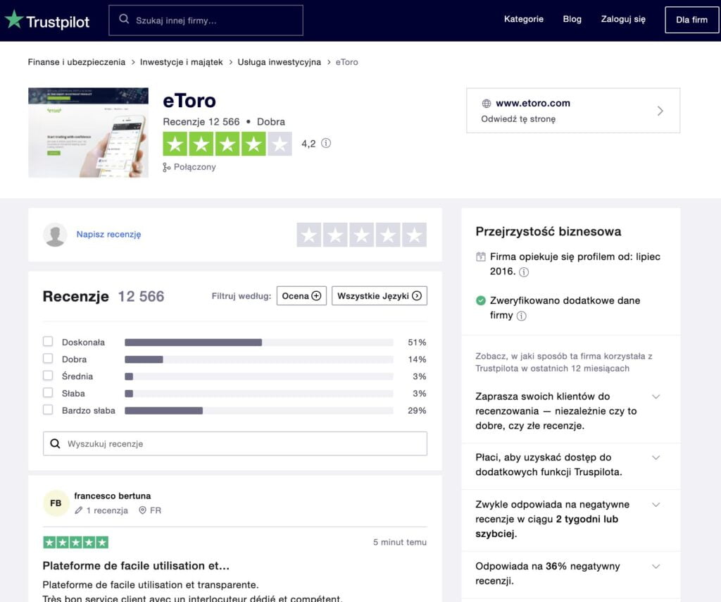Click francesco bertuna's five-star rating
The width and height of the screenshot is (721, 602).
[76, 542]
